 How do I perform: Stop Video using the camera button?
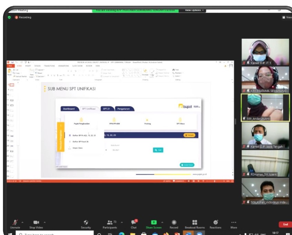[x=36, y=223]
